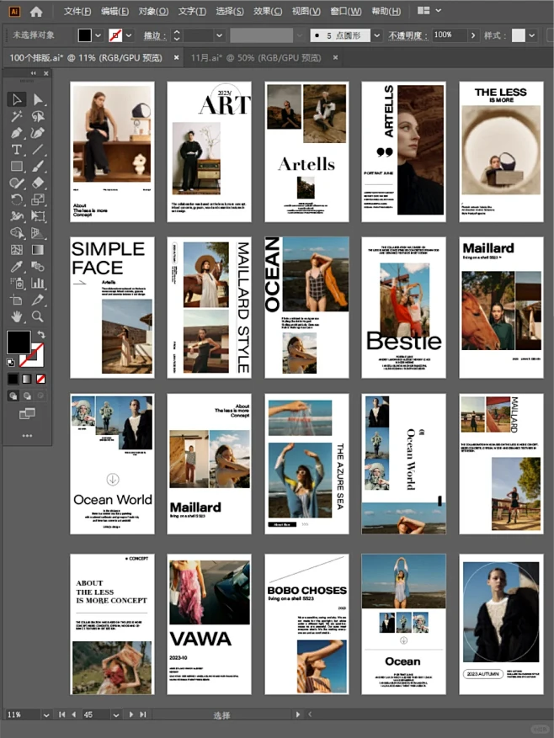Image resolution: width=554 pixels, height=738 pixels.
Task: Select the Symbol Sprayer tool
Action: pyautogui.click(x=17, y=284)
